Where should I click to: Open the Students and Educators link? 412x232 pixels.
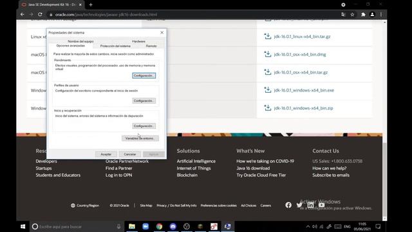pos(58,175)
